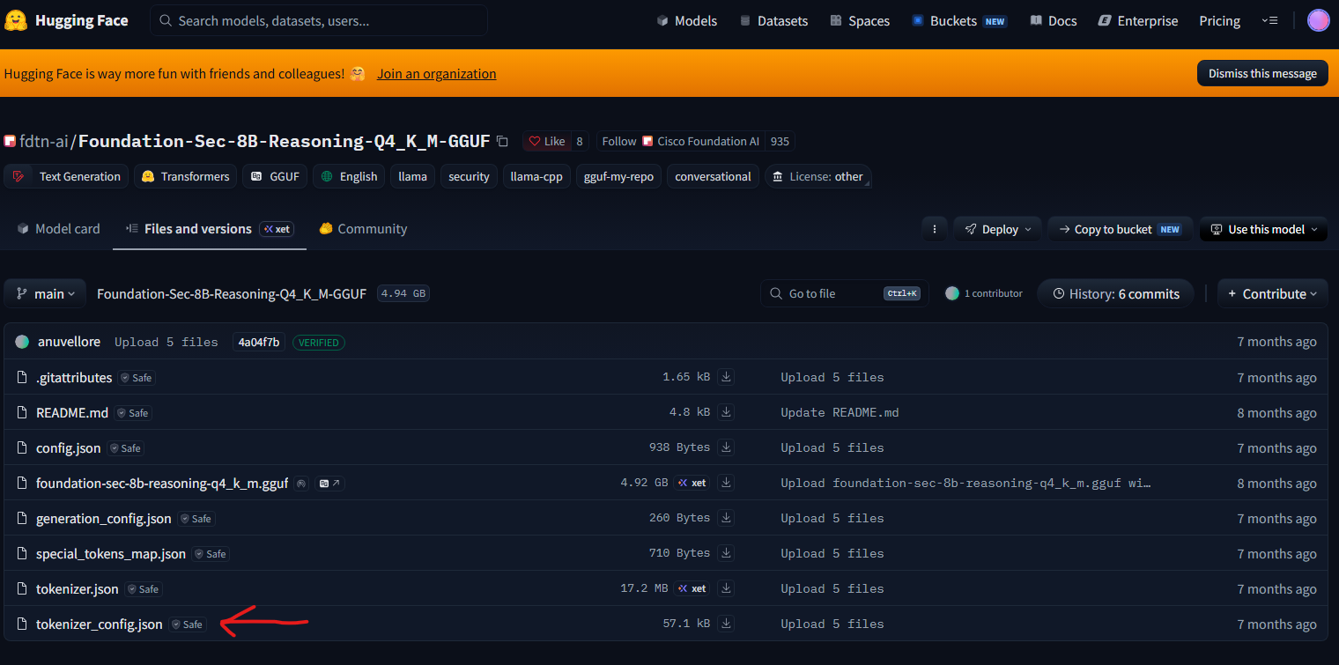Viewport: 1339px width, 665px height.
Task: Download config.json via download icon
Action: pyautogui.click(x=726, y=447)
